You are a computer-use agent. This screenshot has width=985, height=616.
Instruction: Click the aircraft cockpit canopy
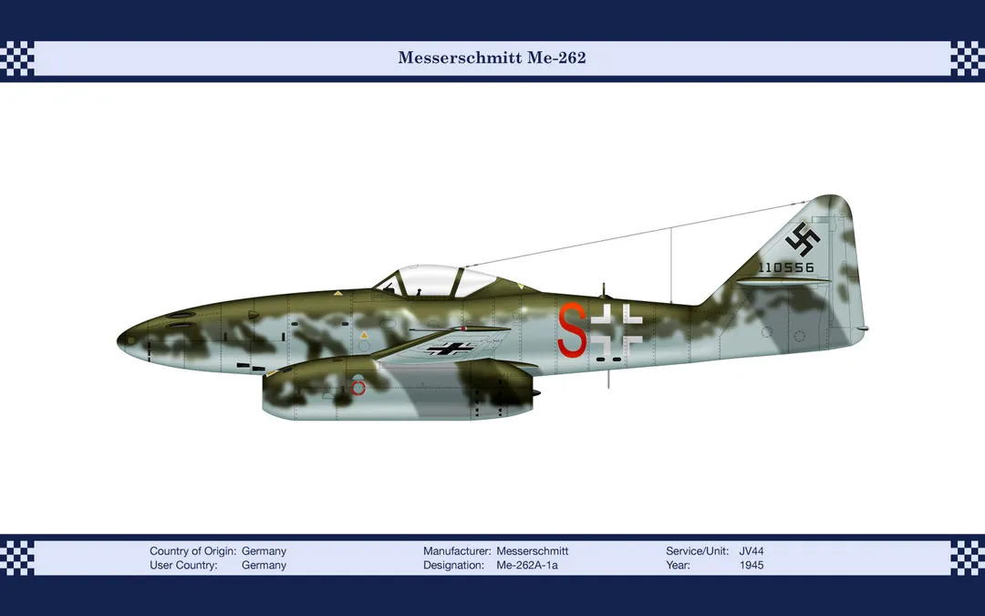(435, 281)
